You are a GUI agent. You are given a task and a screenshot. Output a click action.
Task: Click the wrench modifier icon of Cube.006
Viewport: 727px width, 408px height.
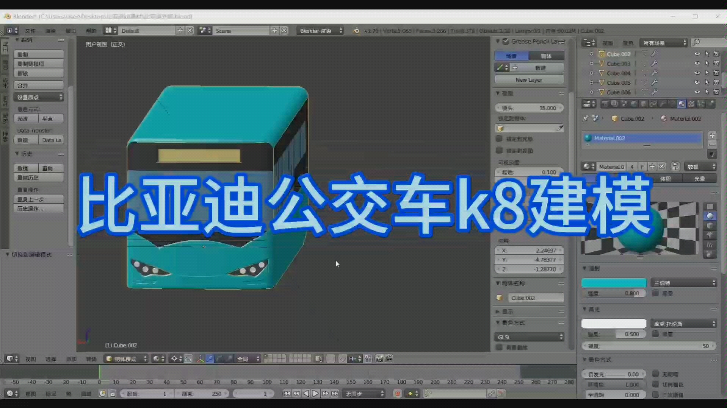click(654, 92)
